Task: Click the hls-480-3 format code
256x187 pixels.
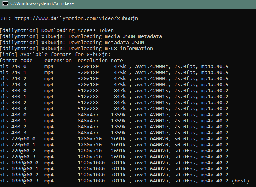Action: coord(13,133)
